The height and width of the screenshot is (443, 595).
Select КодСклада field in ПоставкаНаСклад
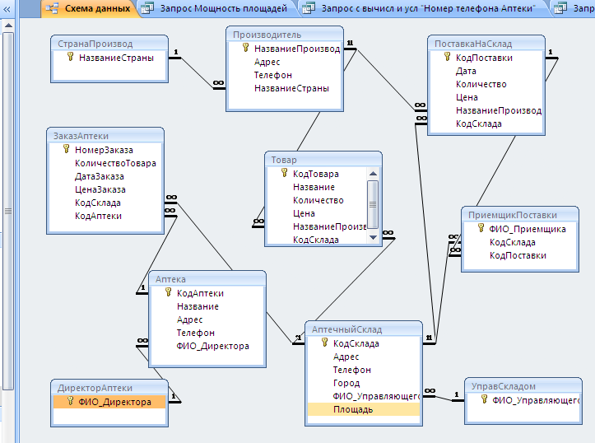point(479,124)
